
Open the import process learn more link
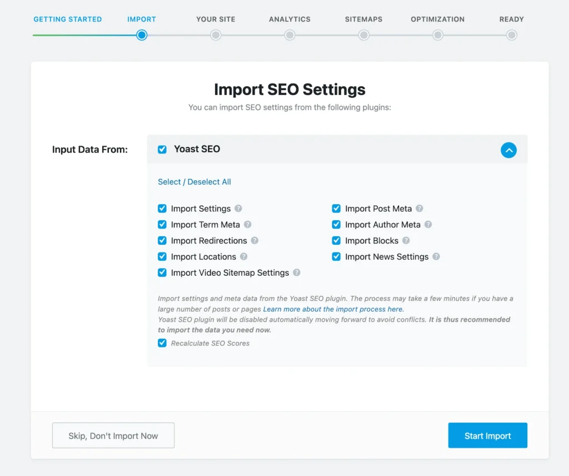333,309
